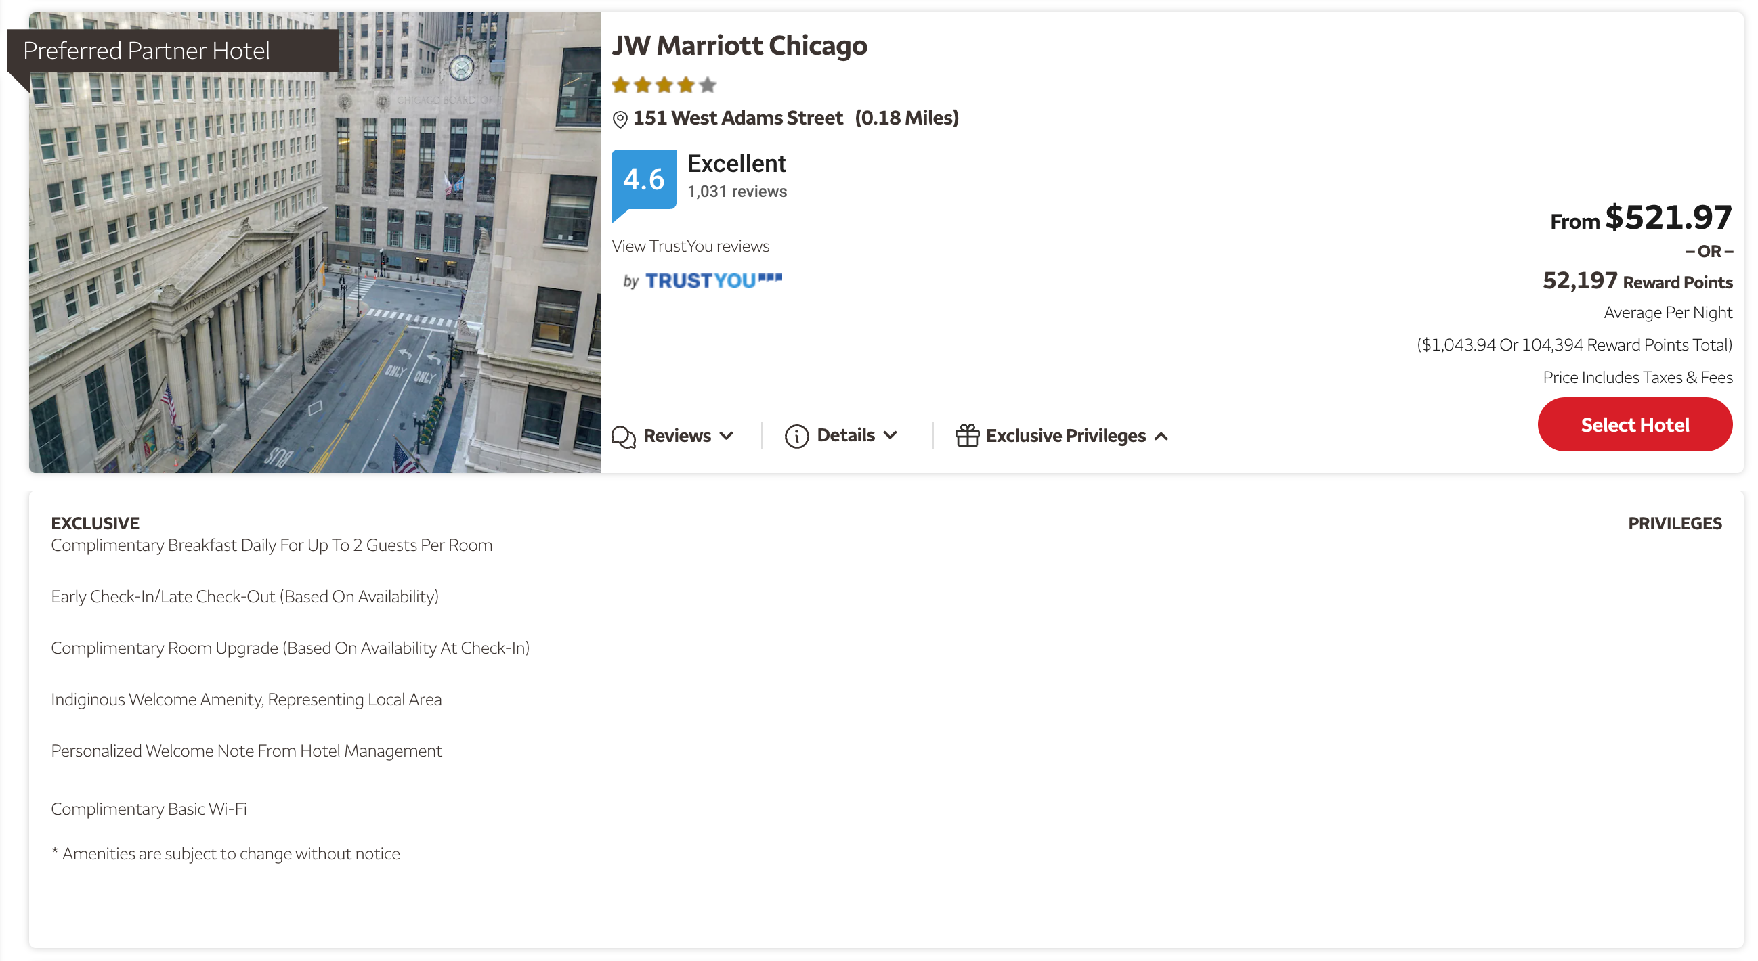Click the hotel exterior photo
This screenshot has height=961, width=1758.
tap(315, 242)
